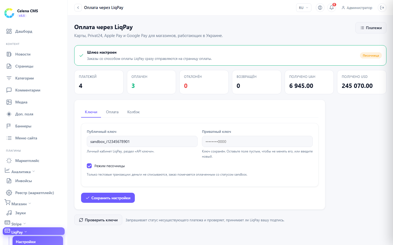This screenshot has width=393, height=245.
Task: Click the Администратор profile link
Action: click(357, 8)
